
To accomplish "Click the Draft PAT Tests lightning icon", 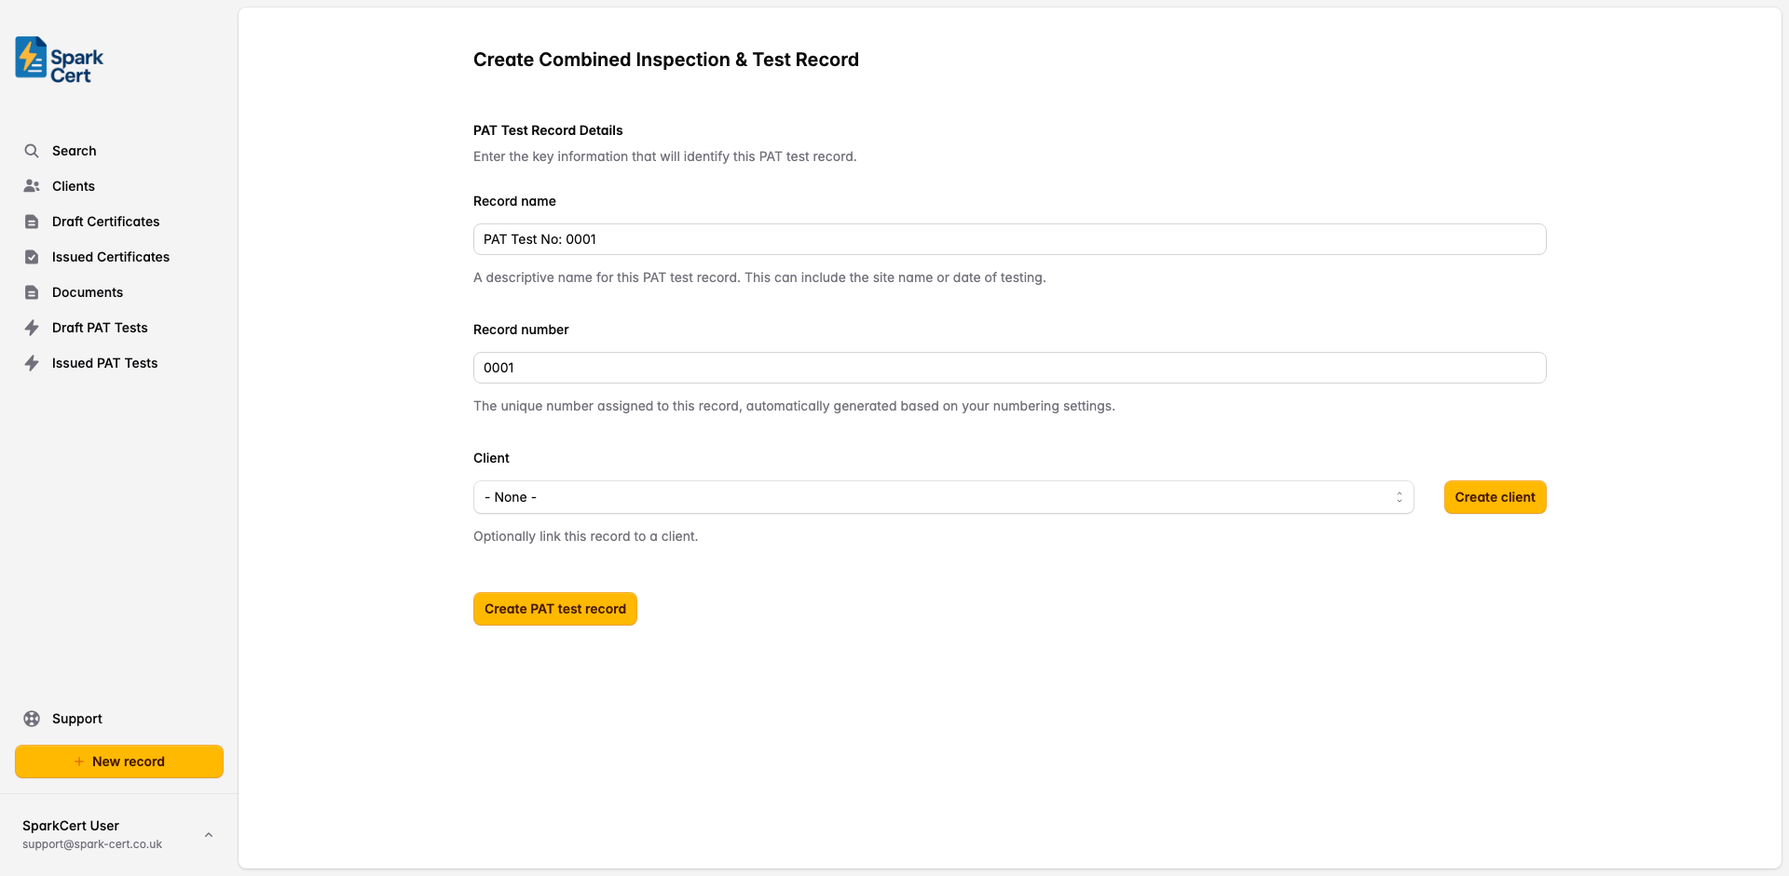I will click(32, 327).
